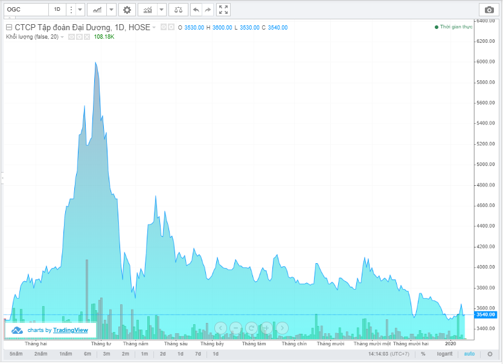Open the indicators icon
This screenshot has width=503, height=364.
[147, 10]
